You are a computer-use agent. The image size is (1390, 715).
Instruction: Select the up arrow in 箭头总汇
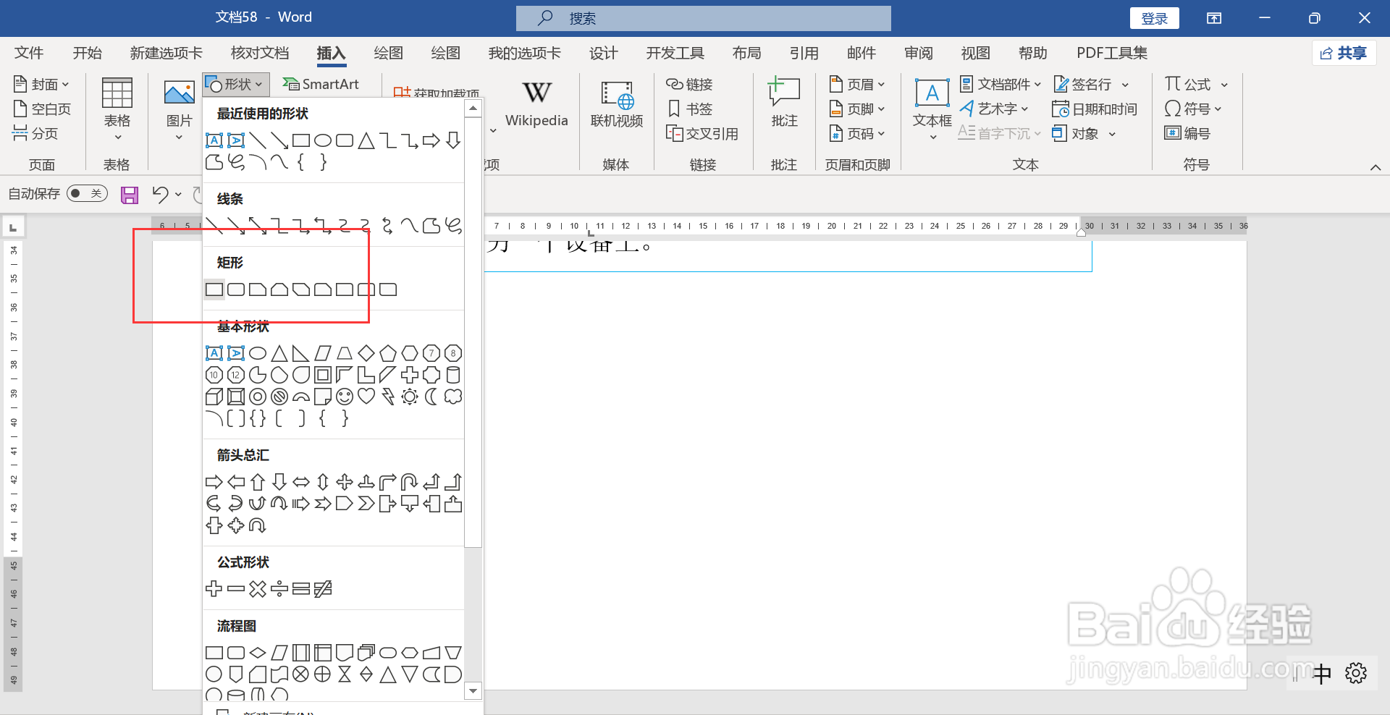point(258,482)
